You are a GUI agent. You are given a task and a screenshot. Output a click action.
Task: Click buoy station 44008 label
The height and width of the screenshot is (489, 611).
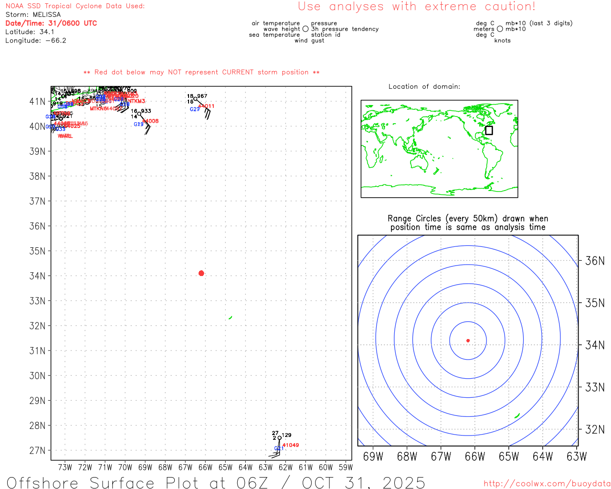[x=150, y=121]
